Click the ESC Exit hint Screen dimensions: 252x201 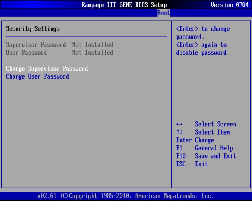coord(192,164)
